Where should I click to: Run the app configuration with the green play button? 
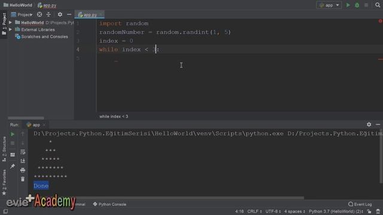click(348, 5)
